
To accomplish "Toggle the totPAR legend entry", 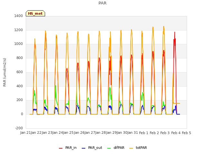I will click(x=138, y=148).
